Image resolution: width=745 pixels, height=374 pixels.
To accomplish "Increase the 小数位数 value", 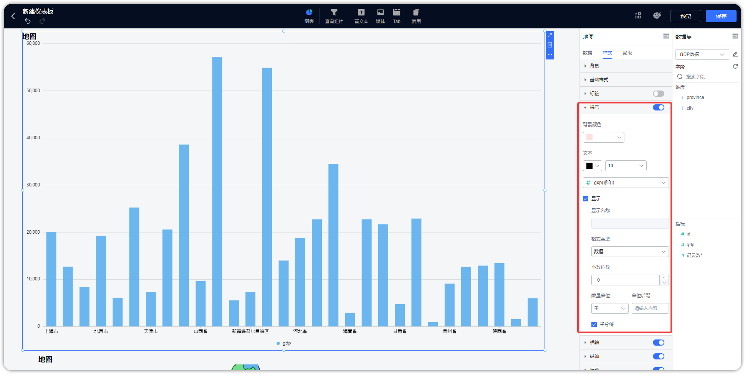I will coord(664,277).
